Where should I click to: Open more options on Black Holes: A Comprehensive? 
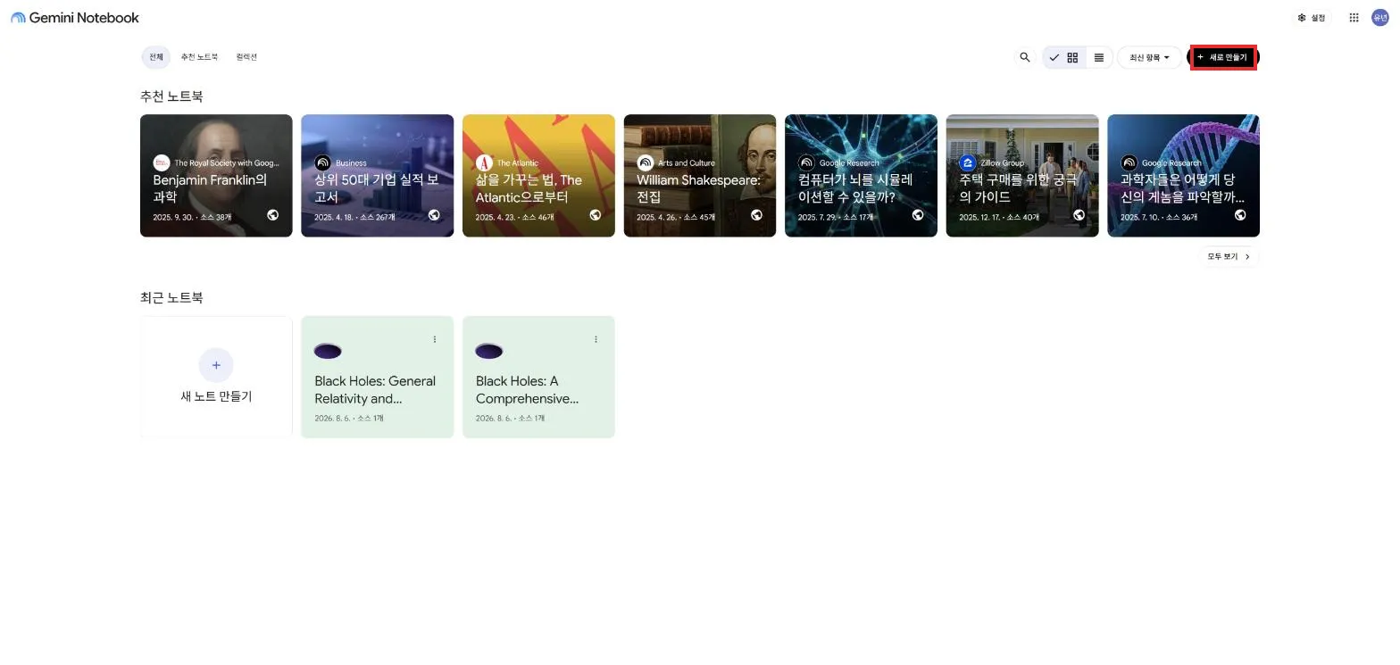click(x=596, y=339)
